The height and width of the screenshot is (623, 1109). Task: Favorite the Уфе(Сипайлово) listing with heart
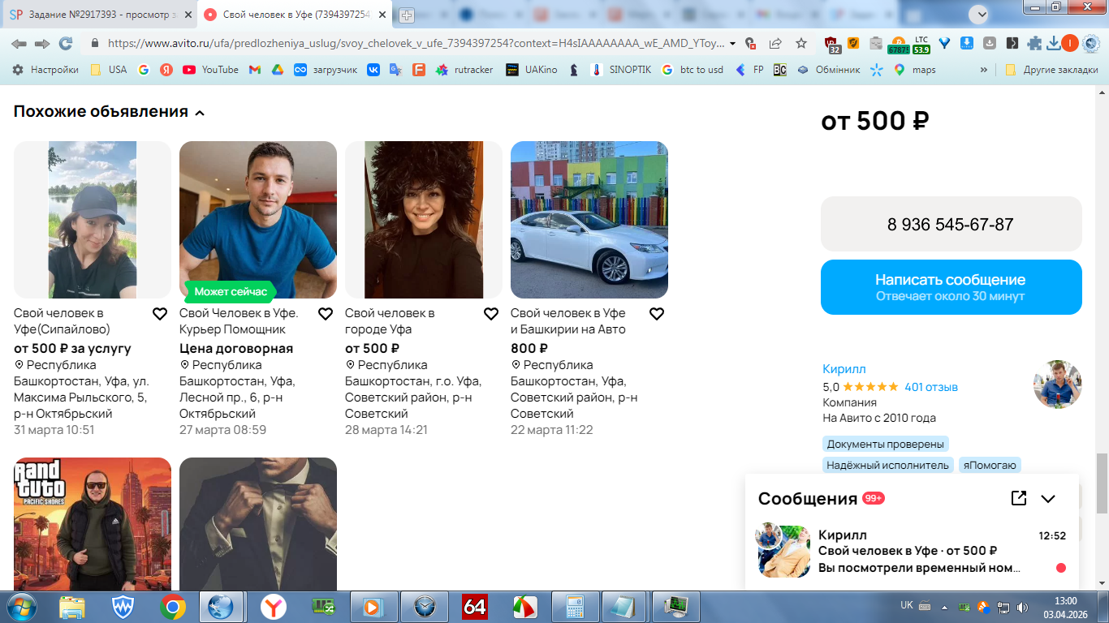coord(160,314)
